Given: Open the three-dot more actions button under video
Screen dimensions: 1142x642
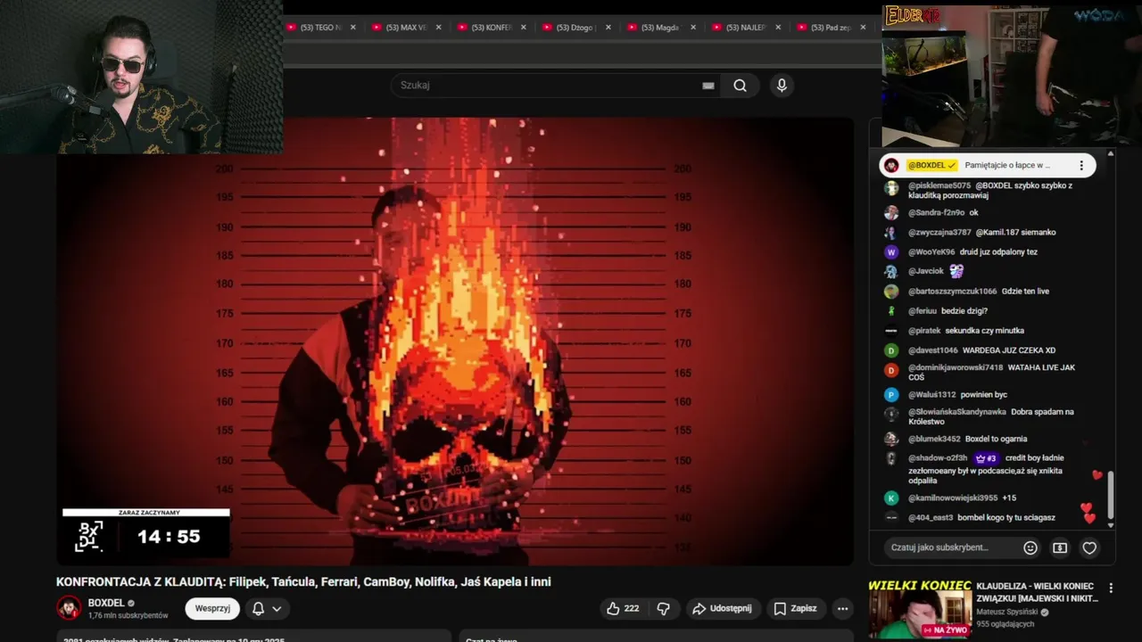Looking at the screenshot, I should pyautogui.click(x=842, y=608).
